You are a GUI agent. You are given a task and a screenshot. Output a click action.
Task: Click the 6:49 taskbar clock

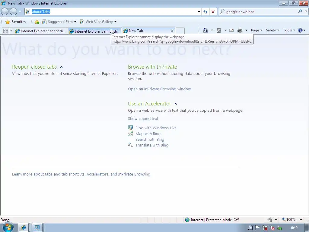[294, 228]
